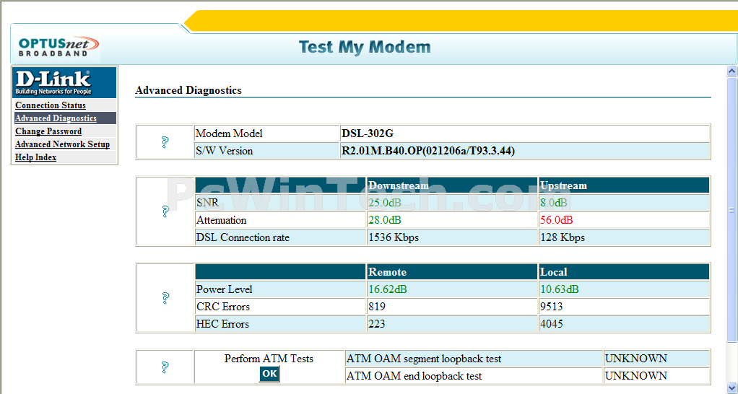
Task: Click the DSL Connection rate label
Action: [x=243, y=237]
